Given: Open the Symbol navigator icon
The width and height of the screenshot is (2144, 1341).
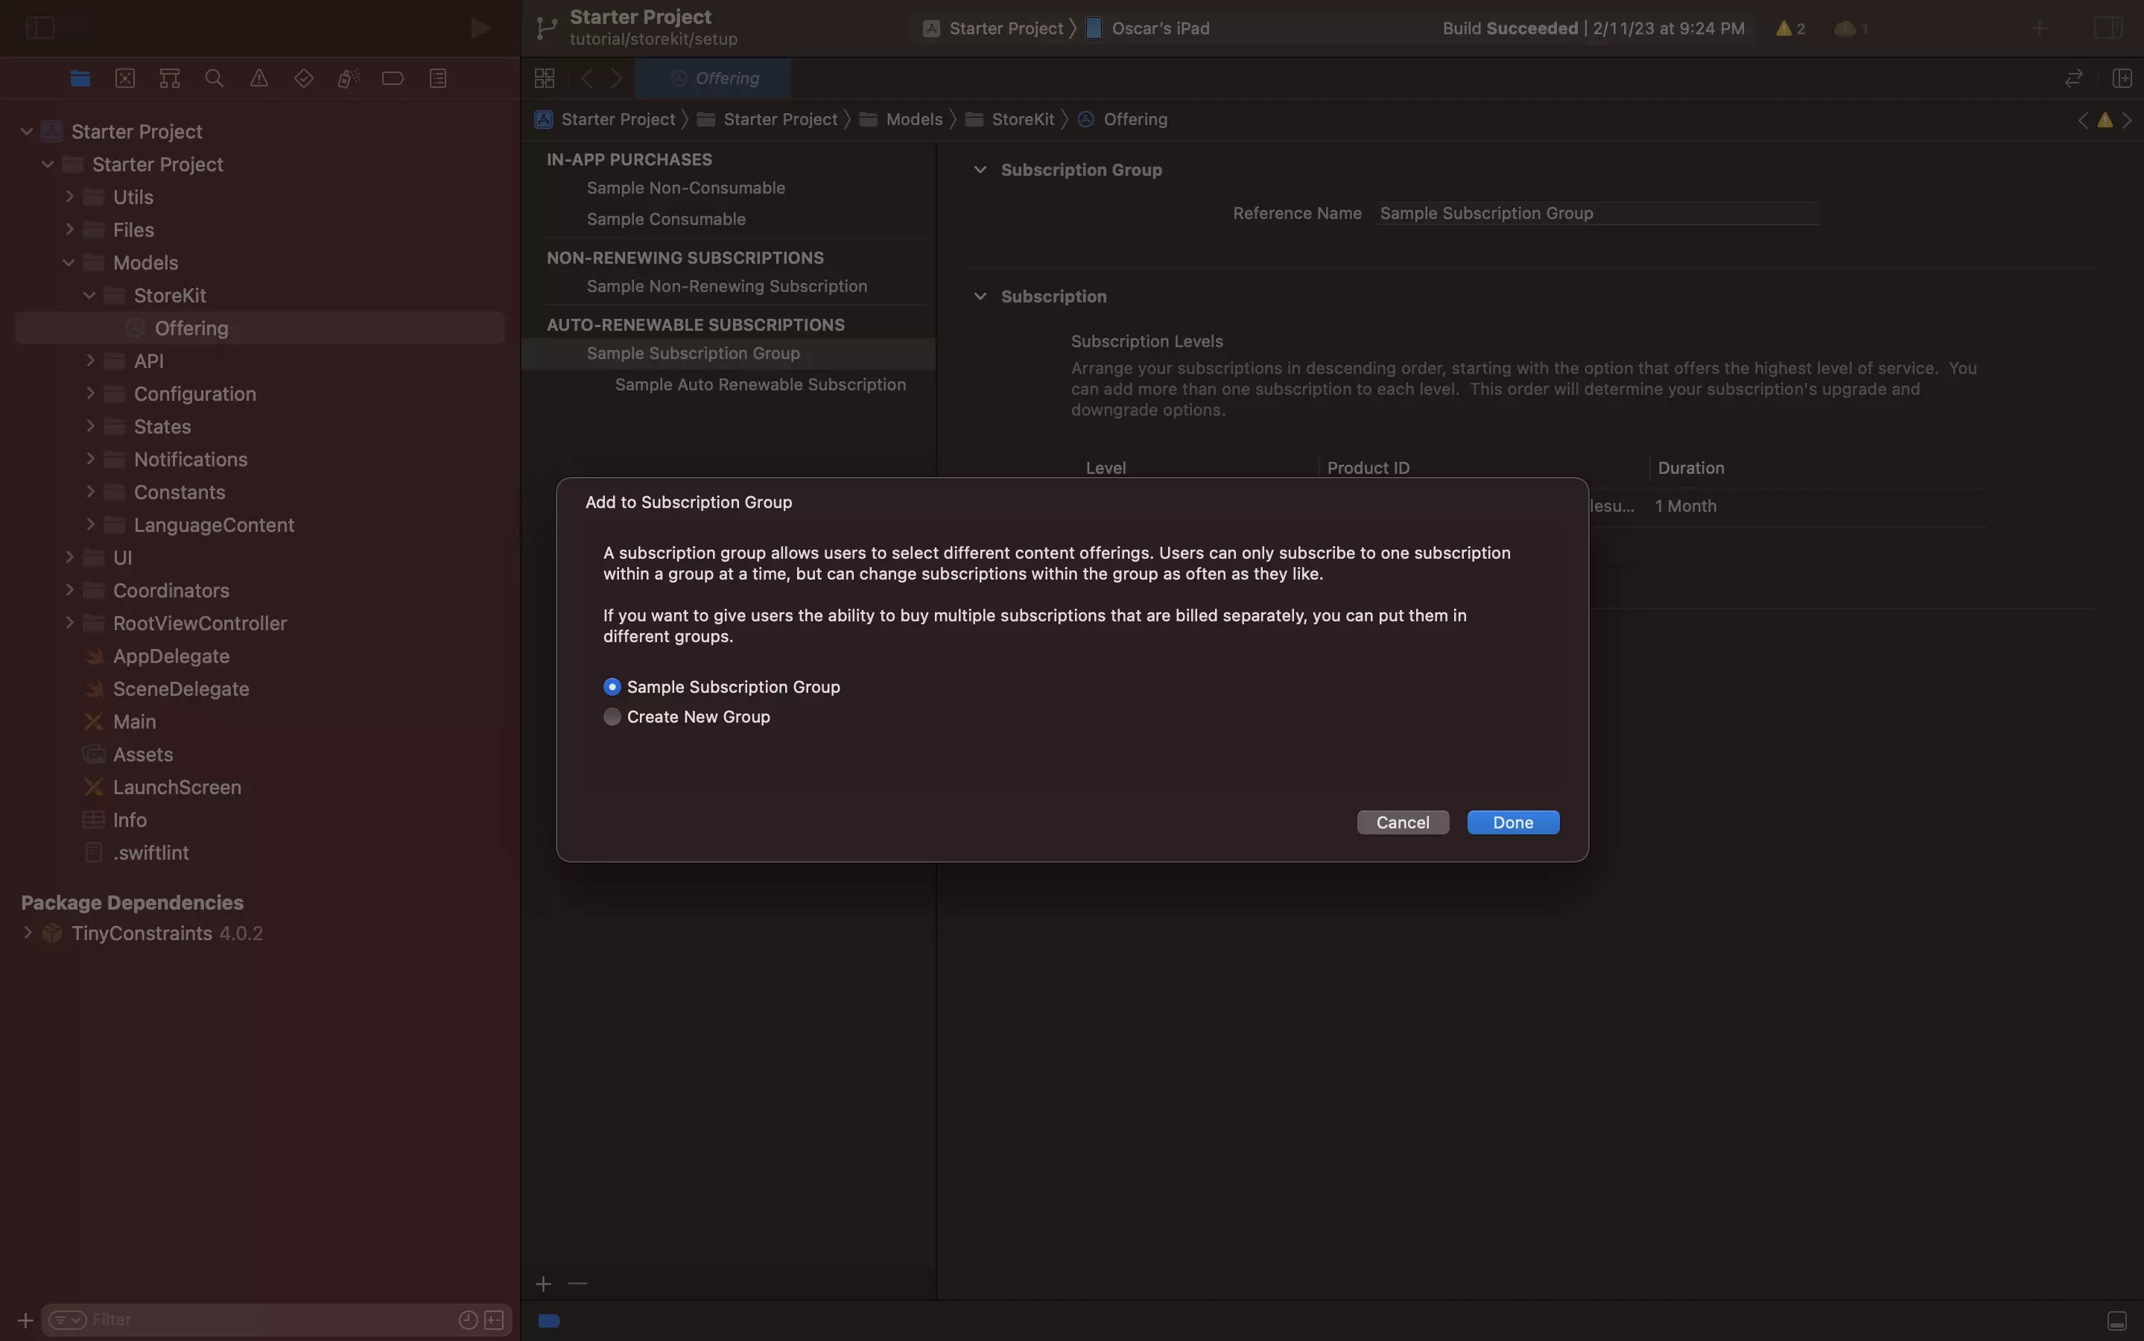Looking at the screenshot, I should point(169,78).
